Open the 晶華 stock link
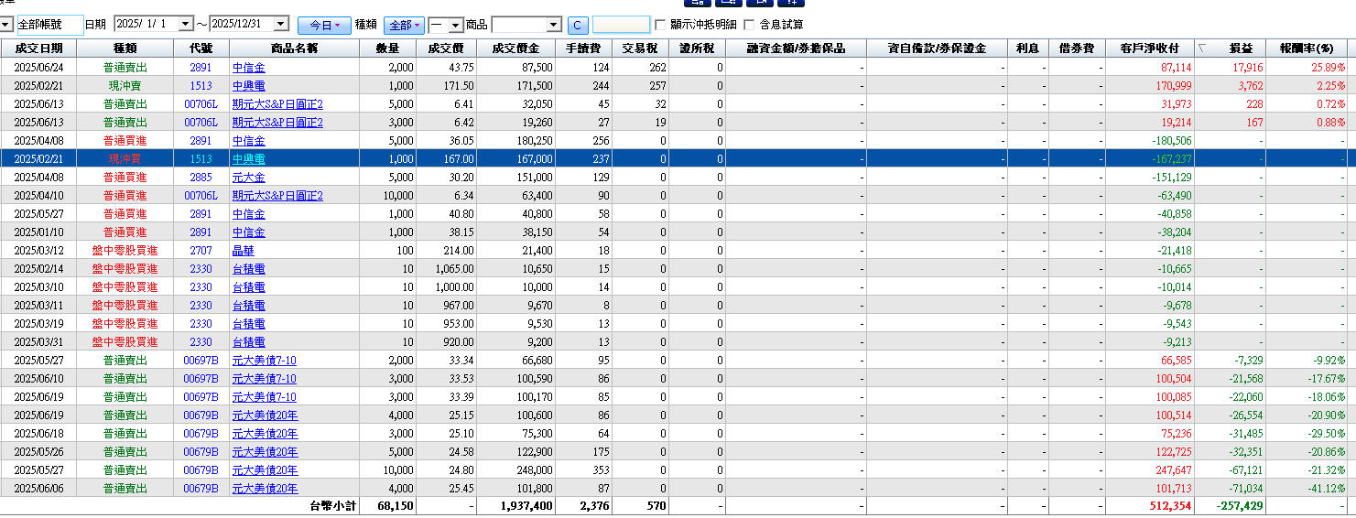Image resolution: width=1356 pixels, height=518 pixels. pyautogui.click(x=243, y=251)
